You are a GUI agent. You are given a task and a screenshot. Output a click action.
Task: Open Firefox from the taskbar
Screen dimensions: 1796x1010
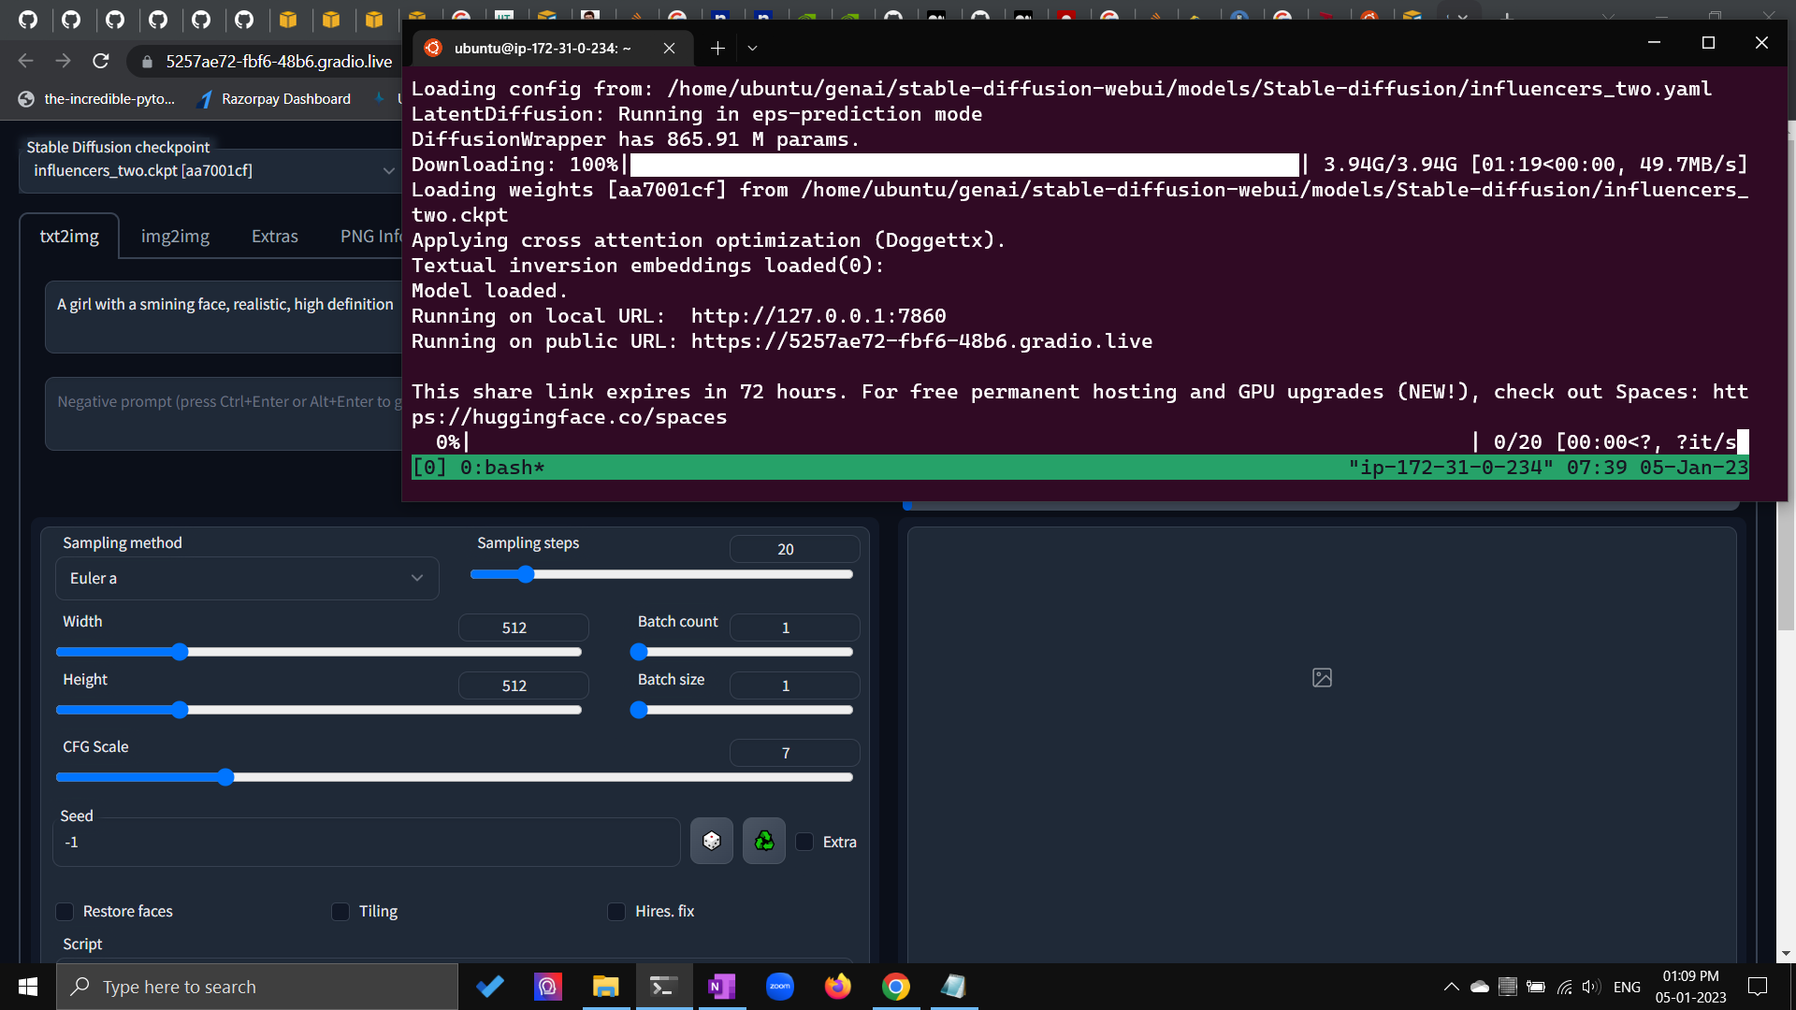838,987
